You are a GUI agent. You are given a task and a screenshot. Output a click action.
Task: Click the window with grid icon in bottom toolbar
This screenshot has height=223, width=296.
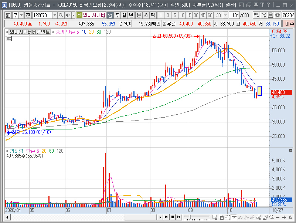215,217
